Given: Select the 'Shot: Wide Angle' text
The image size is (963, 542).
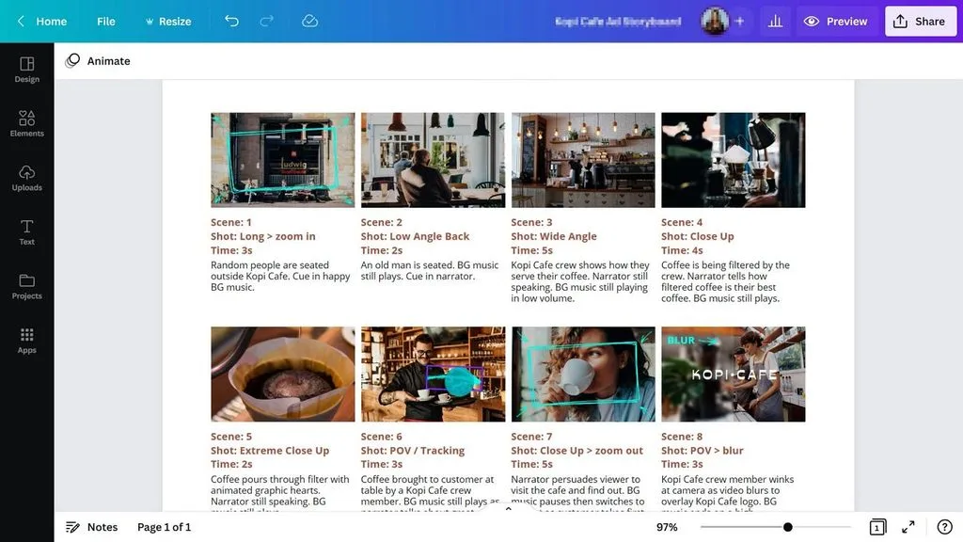Looking at the screenshot, I should tap(554, 236).
